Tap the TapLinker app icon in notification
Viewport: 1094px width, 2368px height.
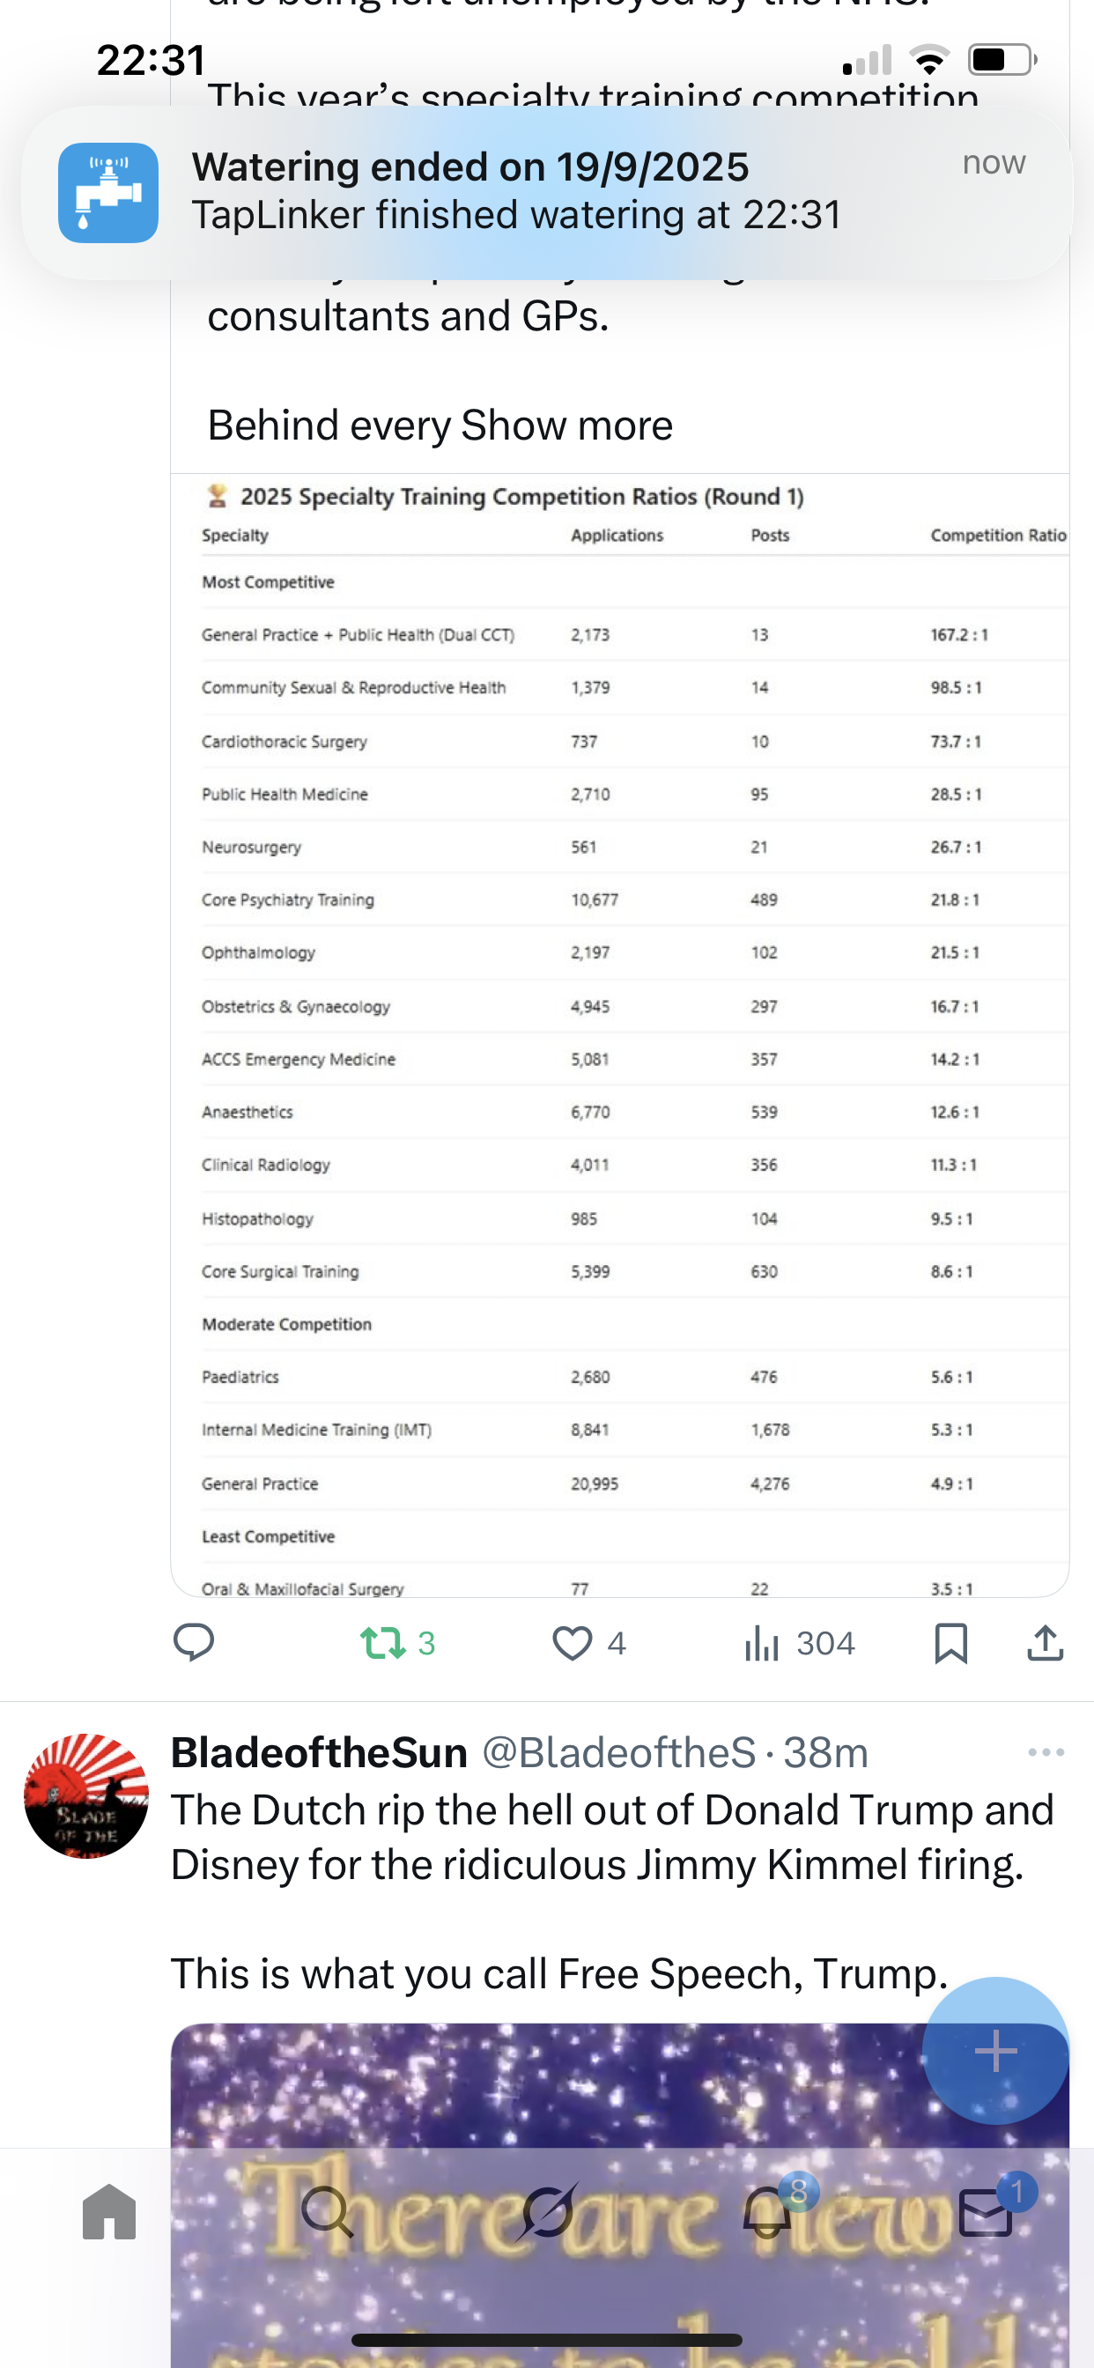[108, 193]
